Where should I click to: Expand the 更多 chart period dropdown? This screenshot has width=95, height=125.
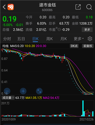tap(79, 39)
